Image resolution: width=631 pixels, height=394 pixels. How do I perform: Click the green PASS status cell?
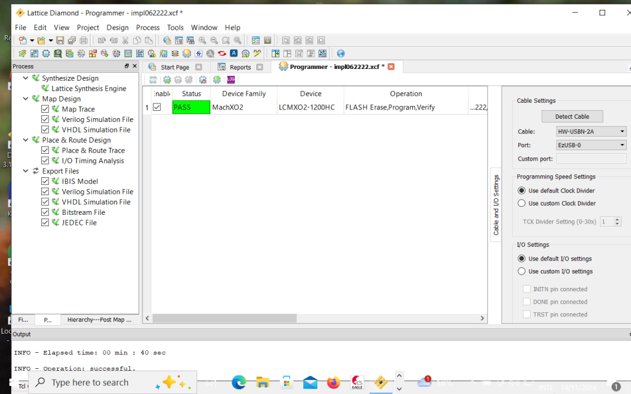click(x=191, y=107)
